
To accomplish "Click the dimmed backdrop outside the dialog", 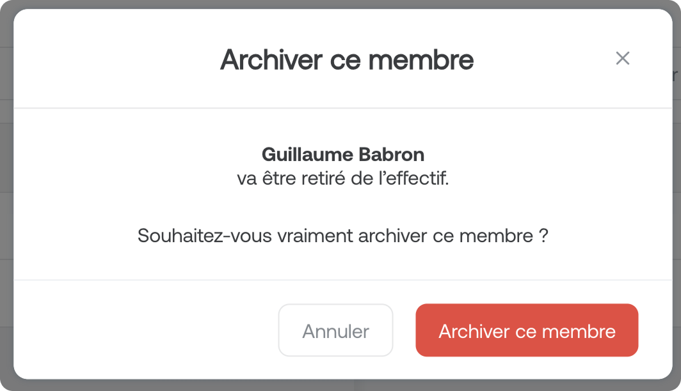I will (x=5, y=192).
